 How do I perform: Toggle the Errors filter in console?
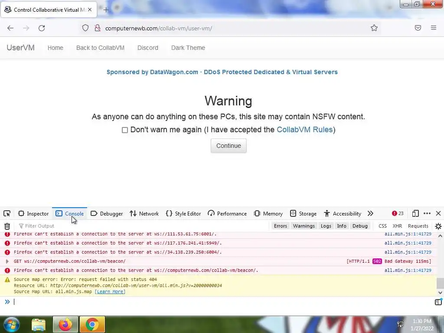click(x=281, y=226)
